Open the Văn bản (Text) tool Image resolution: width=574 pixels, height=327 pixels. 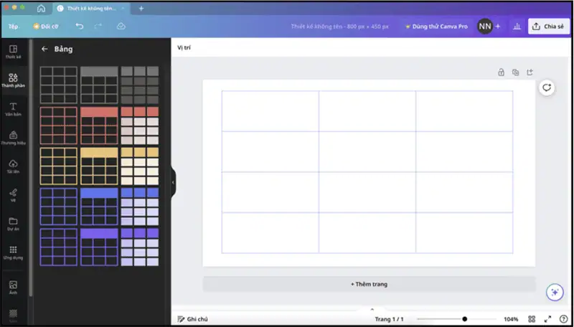point(13,109)
